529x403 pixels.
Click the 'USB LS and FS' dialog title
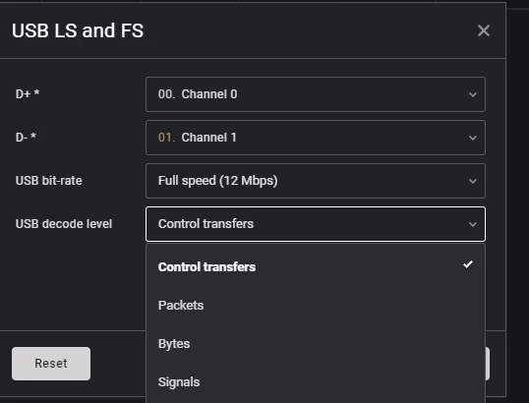coord(78,30)
